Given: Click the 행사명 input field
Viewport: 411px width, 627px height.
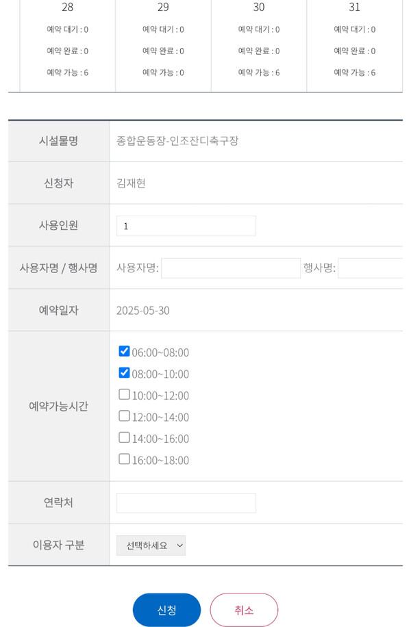Looking at the screenshot, I should [377, 268].
